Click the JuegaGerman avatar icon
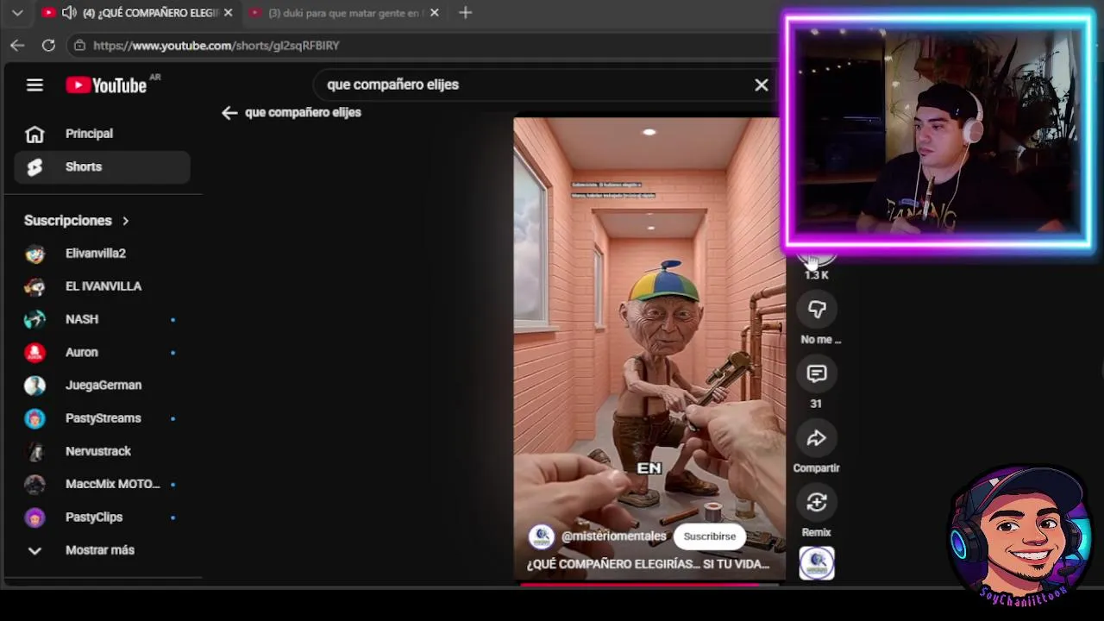The width and height of the screenshot is (1104, 621). pyautogui.click(x=34, y=386)
